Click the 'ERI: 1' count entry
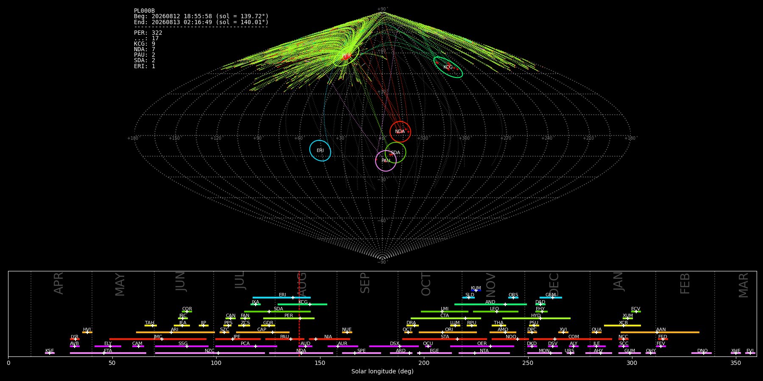The height and width of the screenshot is (381, 763). coord(145,66)
